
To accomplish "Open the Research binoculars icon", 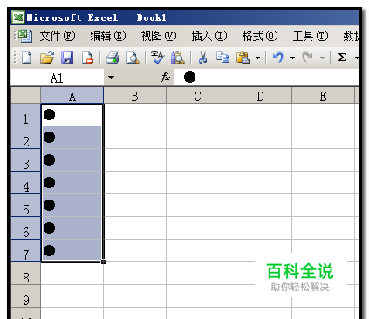I will (177, 58).
